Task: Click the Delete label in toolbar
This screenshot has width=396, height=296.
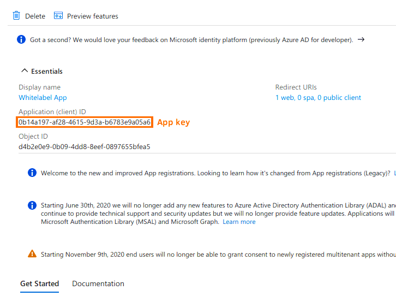Action: click(x=35, y=16)
